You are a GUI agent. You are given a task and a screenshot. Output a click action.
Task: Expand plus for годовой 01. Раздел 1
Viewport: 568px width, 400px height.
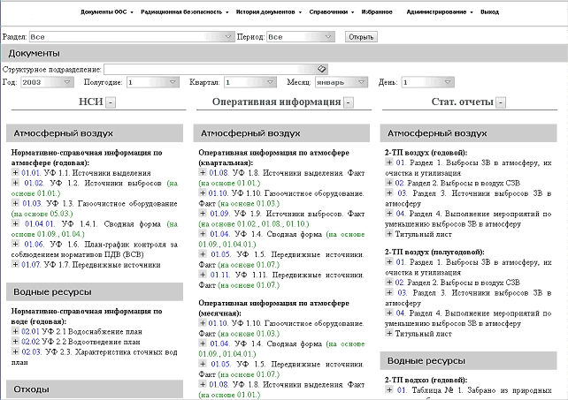pos(389,162)
